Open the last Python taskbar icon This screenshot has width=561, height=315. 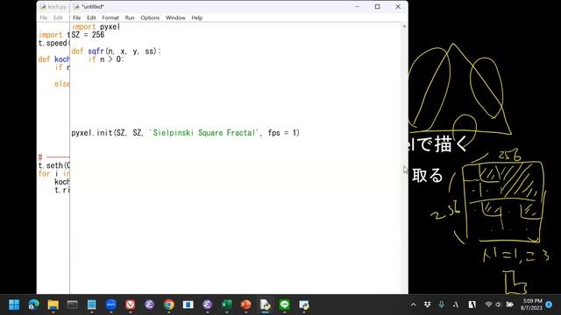click(x=304, y=304)
